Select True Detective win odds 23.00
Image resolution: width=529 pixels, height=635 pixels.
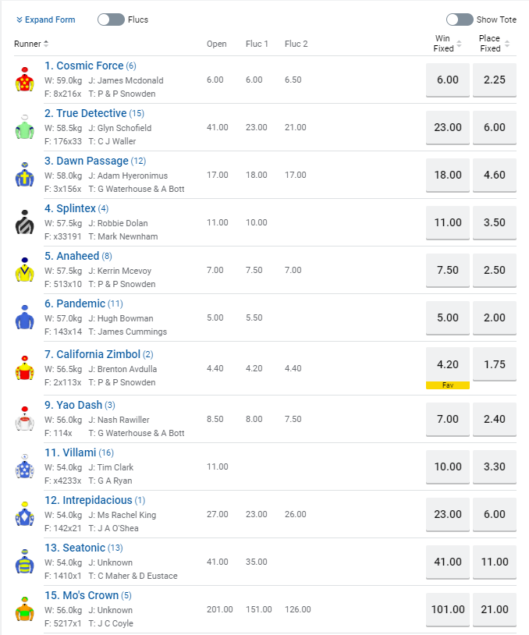[448, 127]
